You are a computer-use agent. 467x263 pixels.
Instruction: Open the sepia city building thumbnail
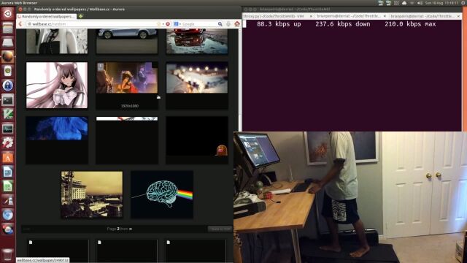click(92, 194)
